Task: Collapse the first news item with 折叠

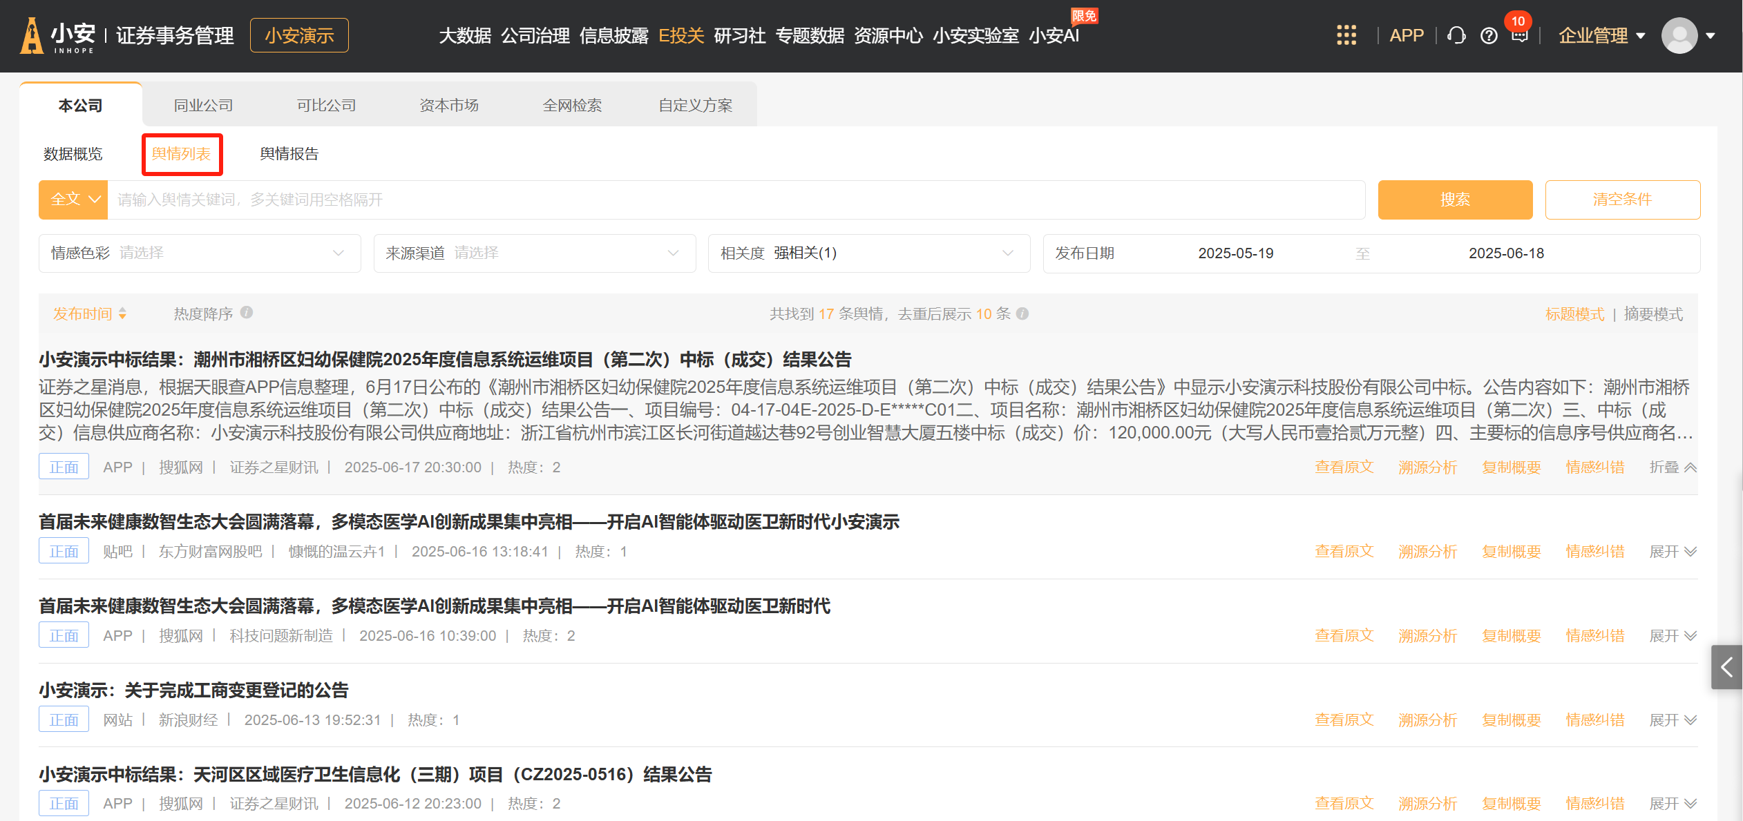Action: point(1672,467)
